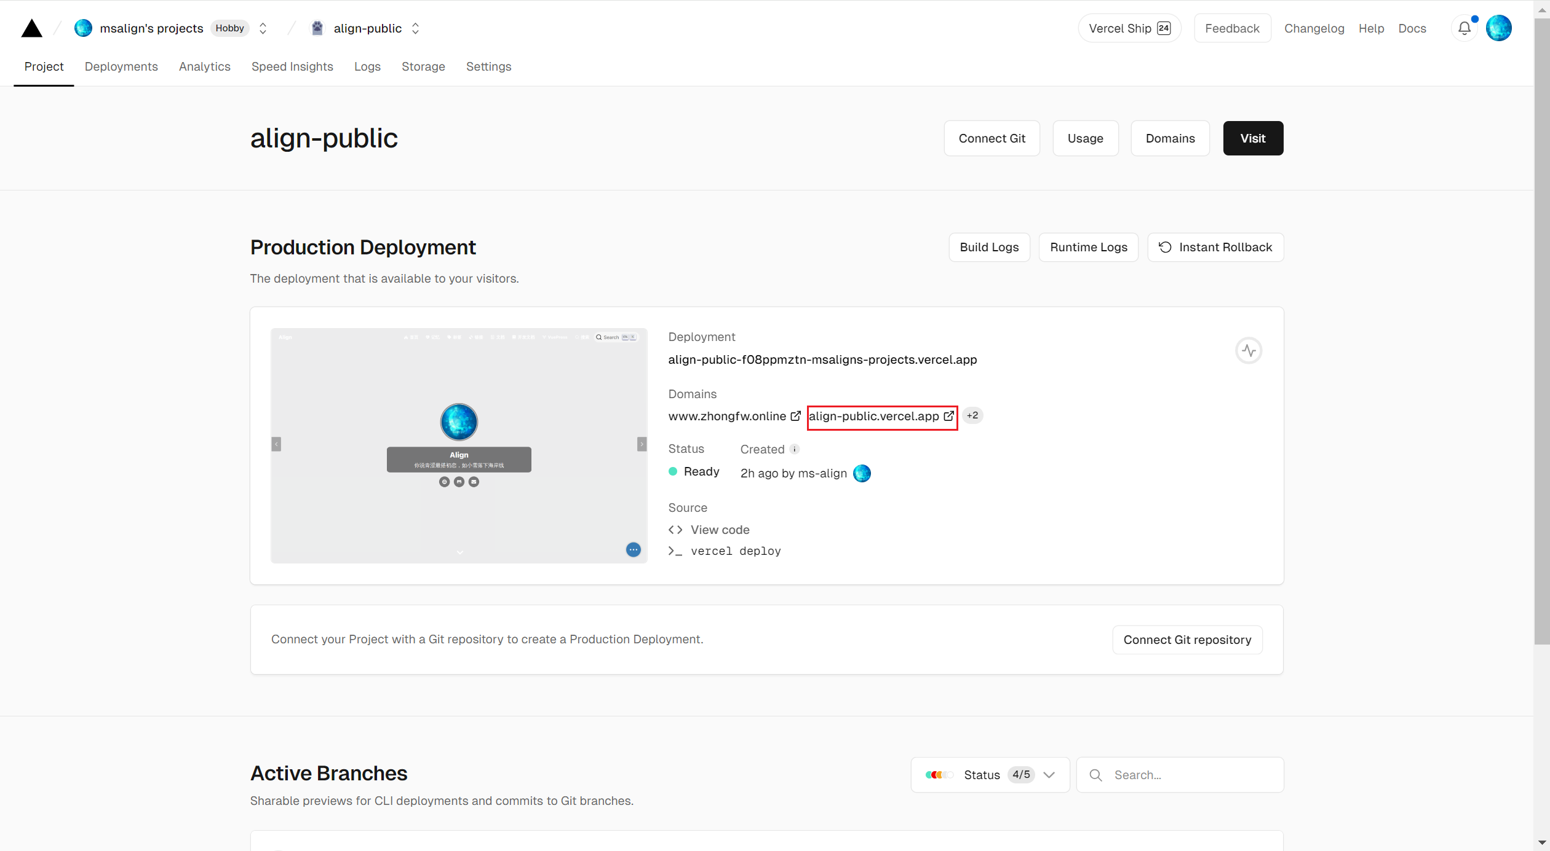Open the Feedback button
Screen dimensions: 1550x851
[1232, 28]
